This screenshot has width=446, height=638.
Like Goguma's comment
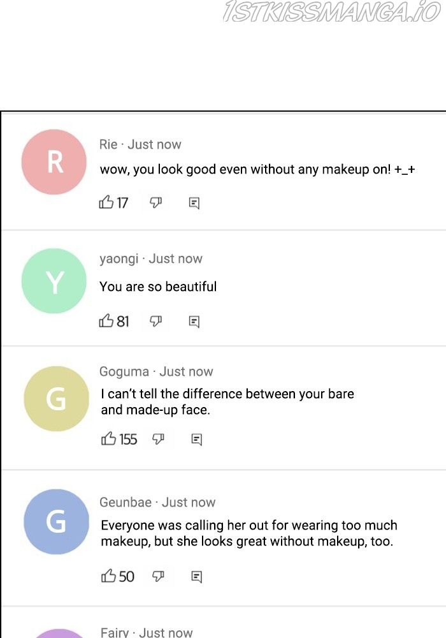pos(109,439)
